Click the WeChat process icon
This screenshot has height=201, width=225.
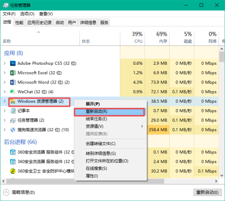tap(13, 92)
